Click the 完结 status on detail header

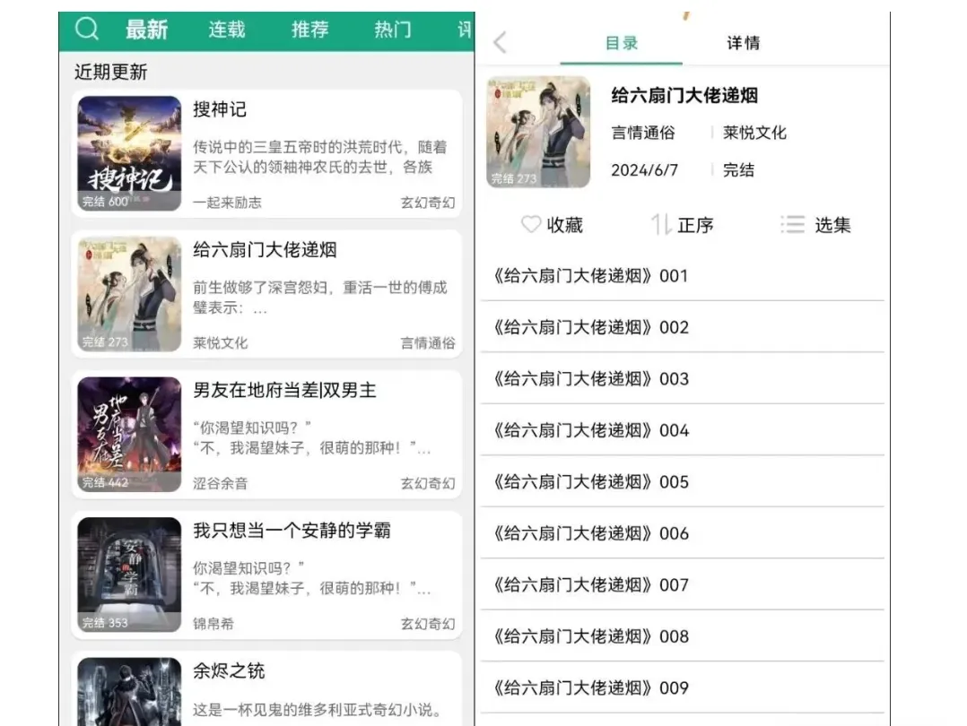point(739,170)
